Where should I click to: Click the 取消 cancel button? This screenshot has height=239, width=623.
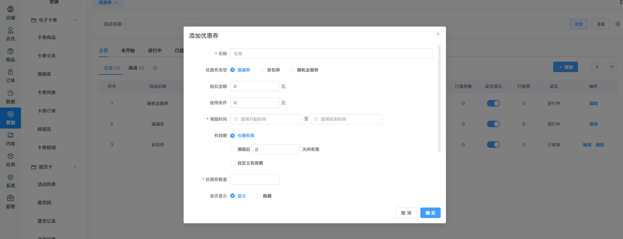tap(406, 213)
